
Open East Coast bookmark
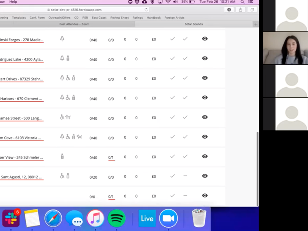click(x=99, y=18)
